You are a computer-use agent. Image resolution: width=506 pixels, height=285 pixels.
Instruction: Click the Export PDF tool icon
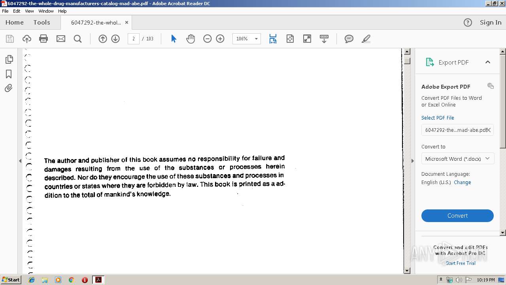pos(430,62)
